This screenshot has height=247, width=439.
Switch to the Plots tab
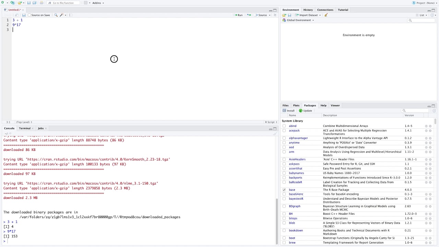coord(296,105)
